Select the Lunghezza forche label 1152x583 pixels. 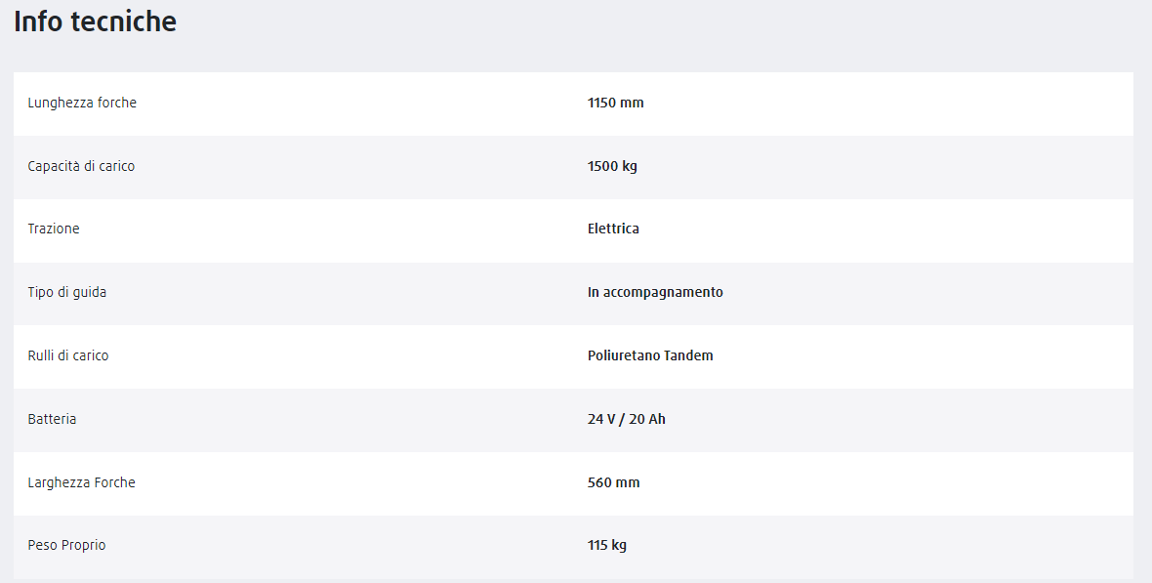82,103
